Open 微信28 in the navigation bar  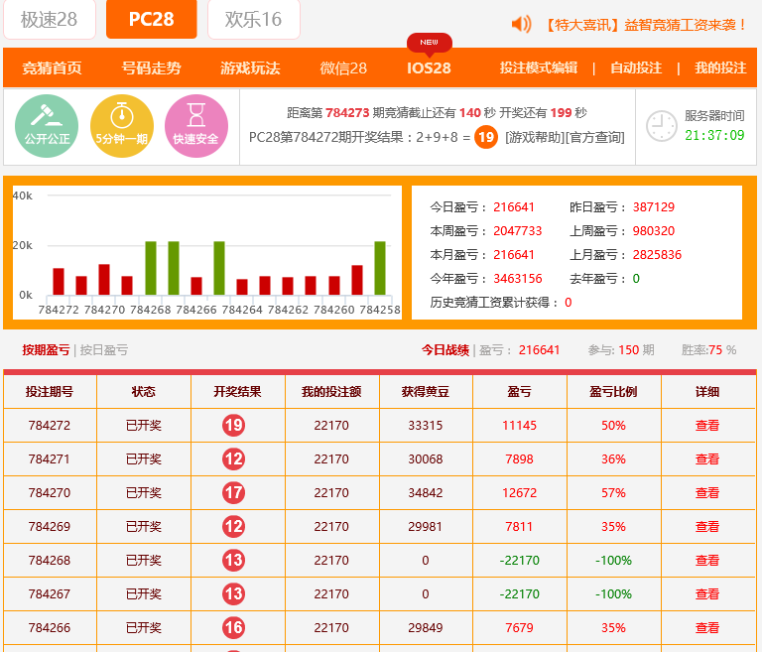(x=343, y=68)
